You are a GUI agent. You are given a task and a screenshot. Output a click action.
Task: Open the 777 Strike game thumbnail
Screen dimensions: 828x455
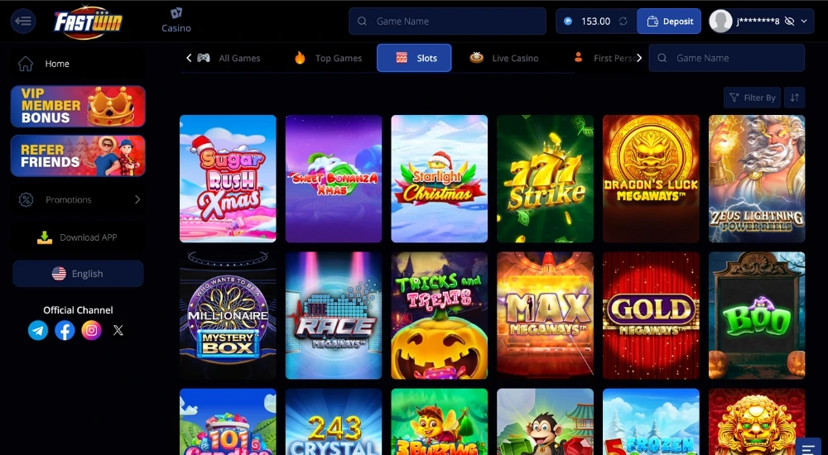[x=545, y=179]
